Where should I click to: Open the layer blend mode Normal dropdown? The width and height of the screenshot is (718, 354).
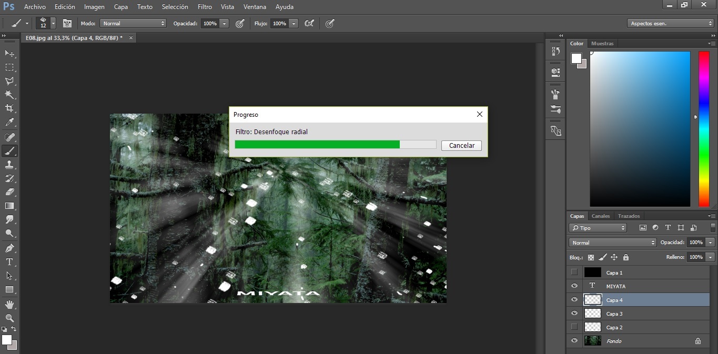click(x=613, y=242)
